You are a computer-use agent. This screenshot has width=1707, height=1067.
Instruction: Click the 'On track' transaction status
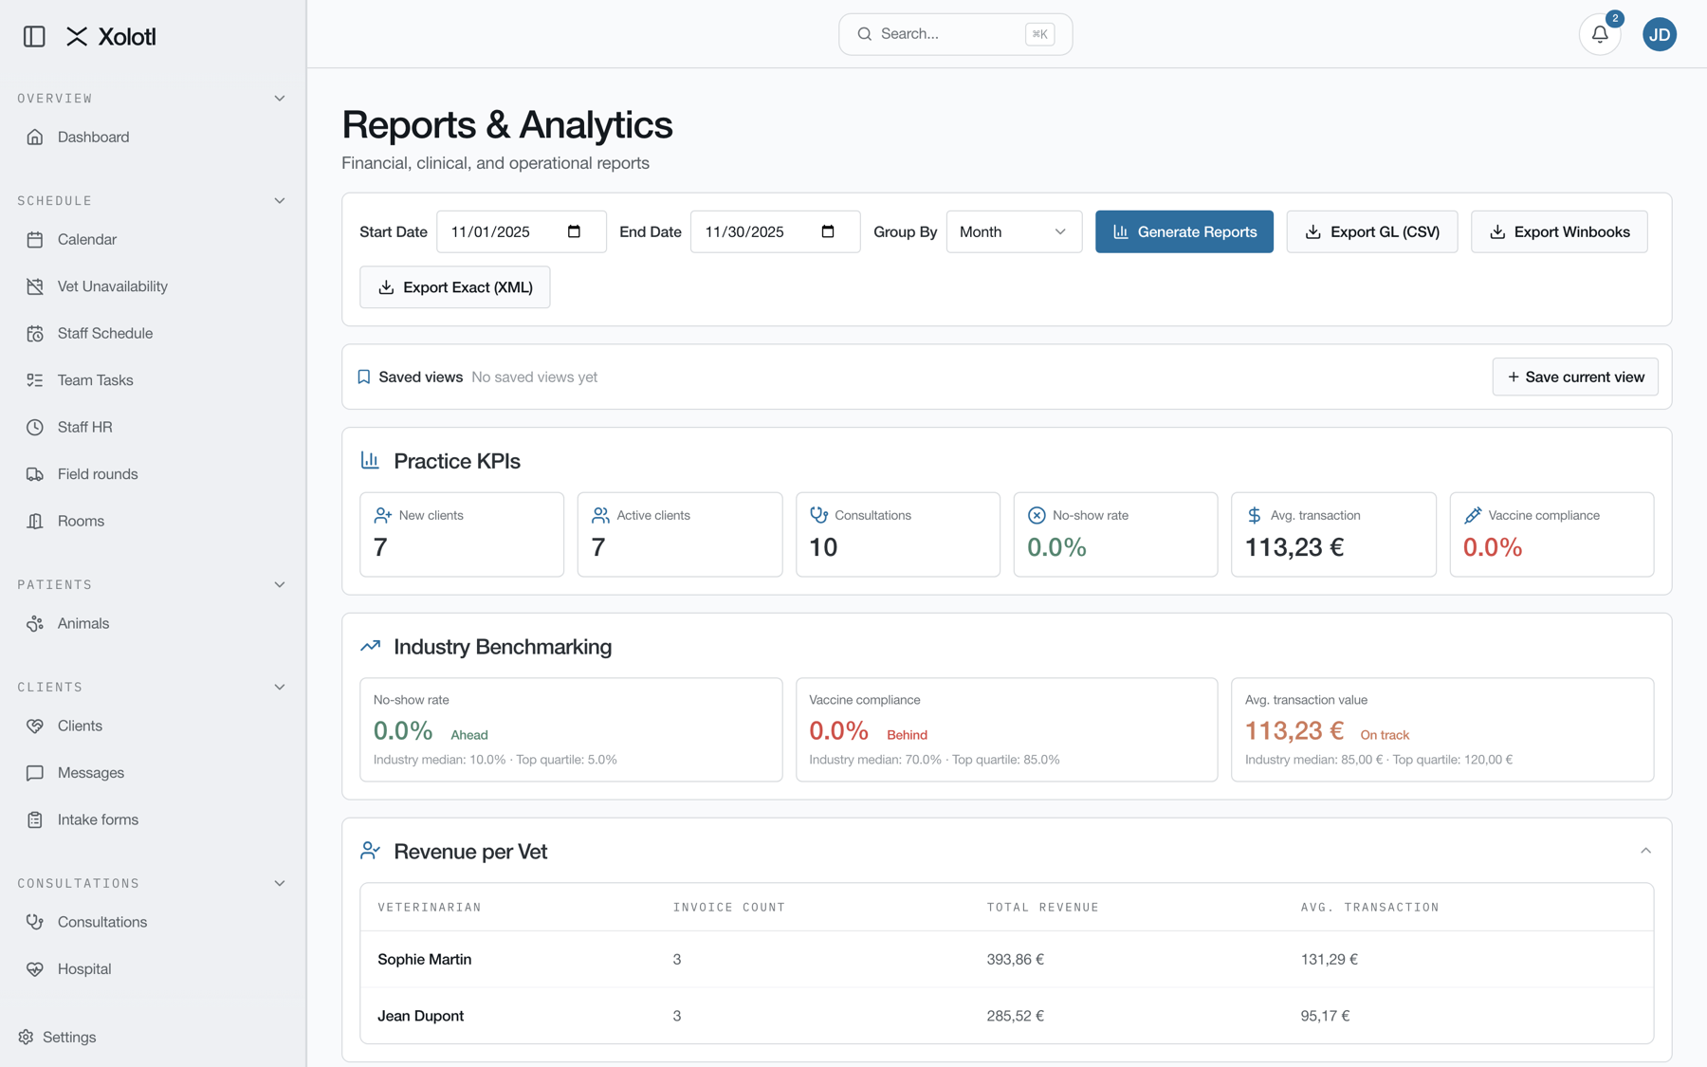click(1385, 735)
